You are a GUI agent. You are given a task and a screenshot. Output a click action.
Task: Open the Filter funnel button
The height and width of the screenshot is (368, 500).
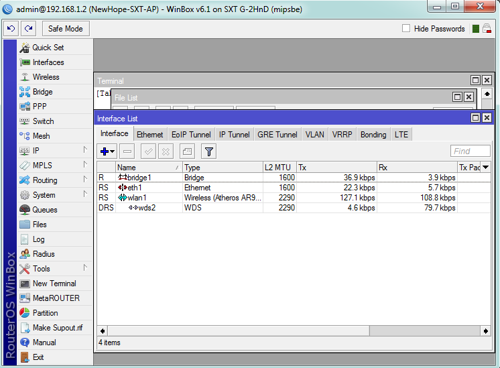coord(209,151)
